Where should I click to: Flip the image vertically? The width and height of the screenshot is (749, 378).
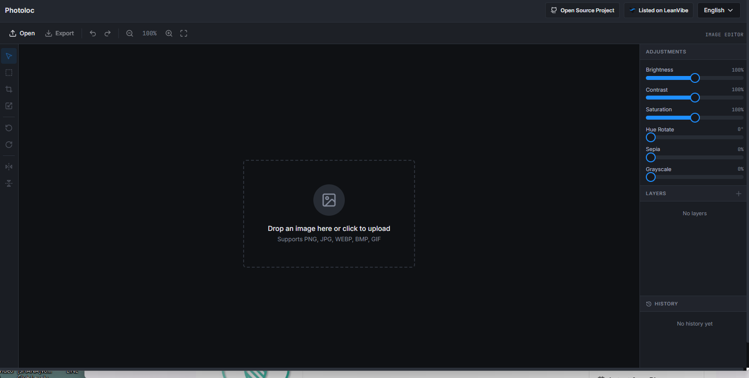tap(9, 183)
